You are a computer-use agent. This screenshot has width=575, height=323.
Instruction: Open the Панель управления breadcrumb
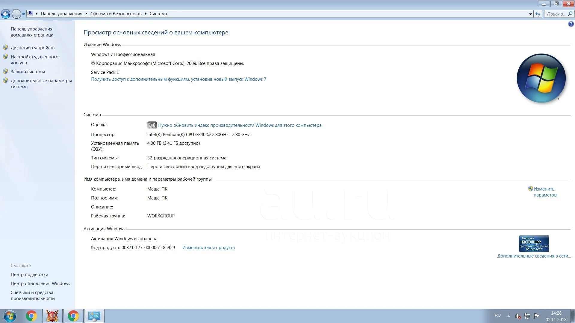pyautogui.click(x=61, y=14)
